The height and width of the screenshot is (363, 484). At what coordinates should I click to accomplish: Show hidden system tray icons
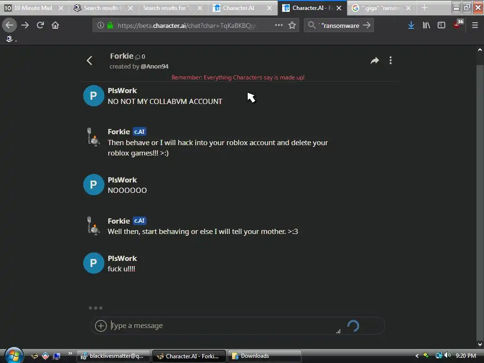(x=417, y=356)
